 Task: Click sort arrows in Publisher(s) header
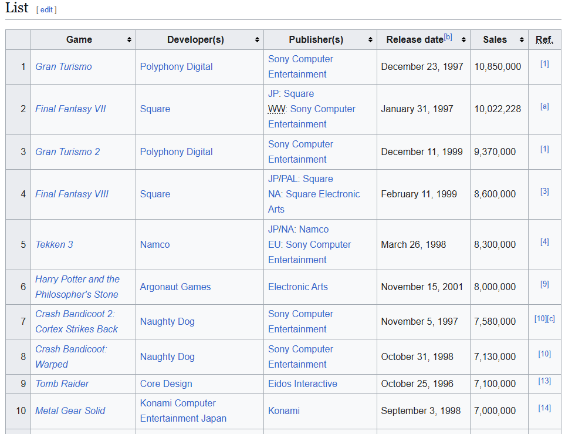[370, 40]
